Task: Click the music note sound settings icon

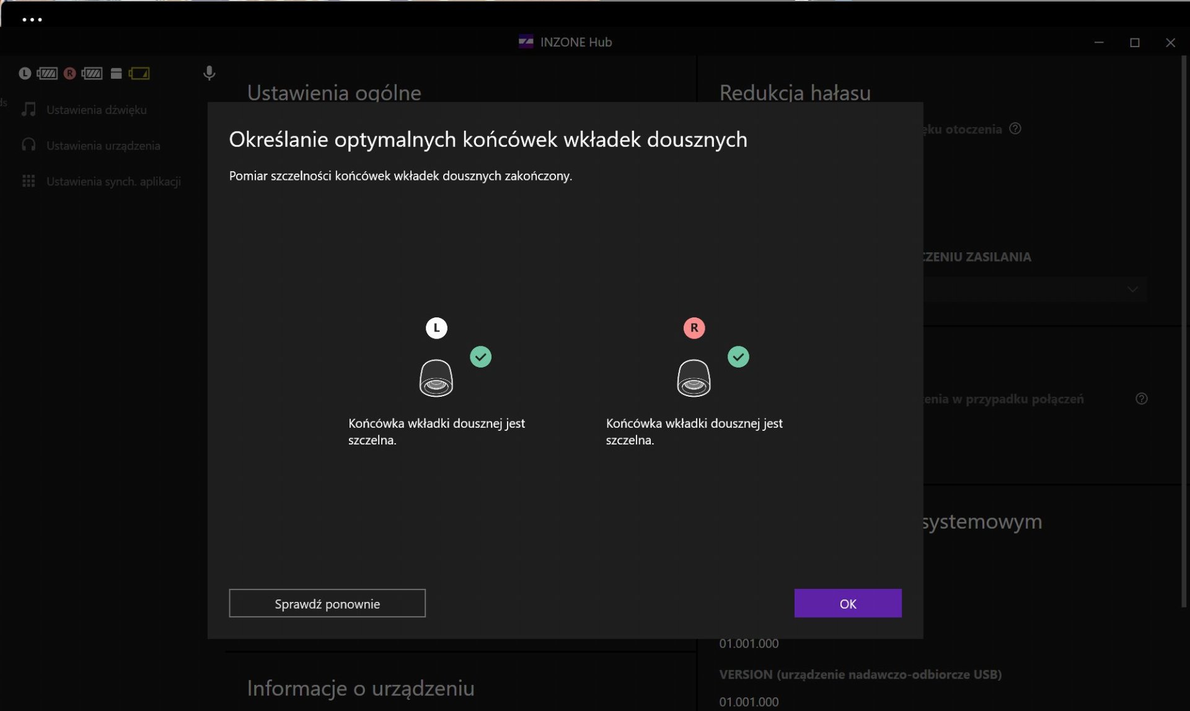Action: [29, 110]
